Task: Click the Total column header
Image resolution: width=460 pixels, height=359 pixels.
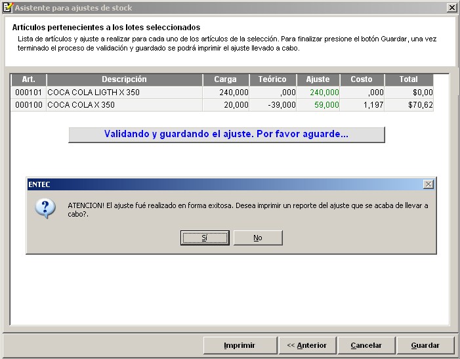Action: pos(408,79)
